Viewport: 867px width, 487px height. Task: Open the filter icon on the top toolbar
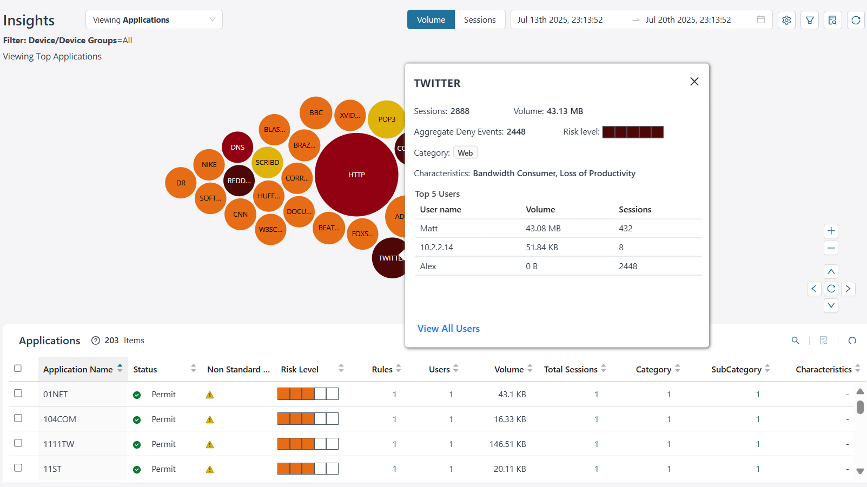pyautogui.click(x=809, y=19)
